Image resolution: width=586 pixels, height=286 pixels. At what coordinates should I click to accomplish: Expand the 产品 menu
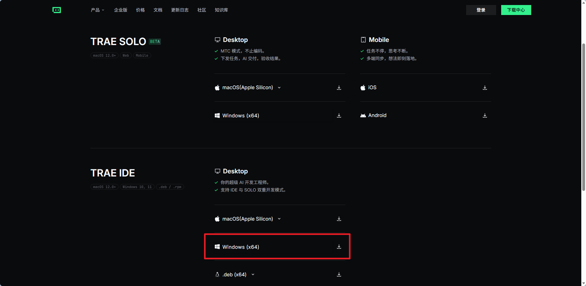[x=97, y=10]
